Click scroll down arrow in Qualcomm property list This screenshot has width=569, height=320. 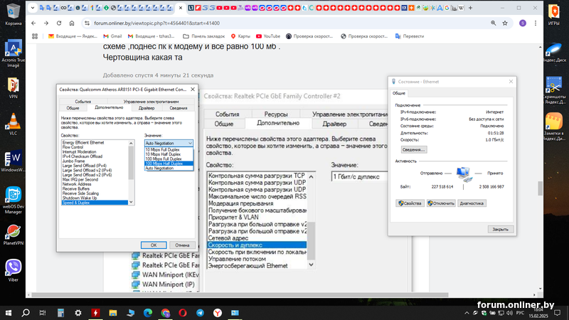coord(131,202)
